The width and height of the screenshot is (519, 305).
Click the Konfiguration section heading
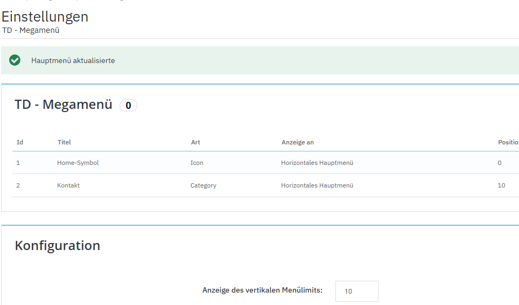coord(58,246)
